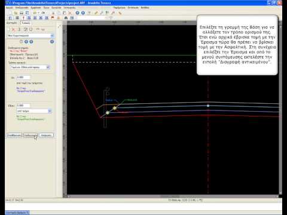This screenshot has height=215, width=287.
Task: Click the taskbar item at bottom left
Action: [17, 213]
